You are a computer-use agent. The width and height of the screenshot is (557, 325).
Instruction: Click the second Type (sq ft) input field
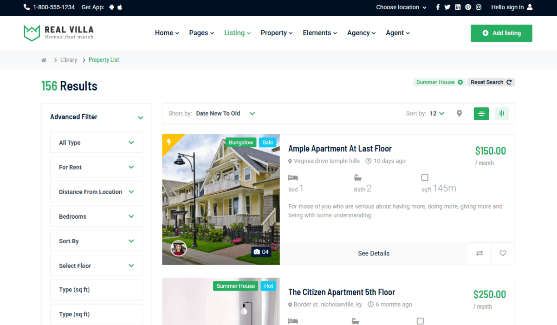coord(97,314)
